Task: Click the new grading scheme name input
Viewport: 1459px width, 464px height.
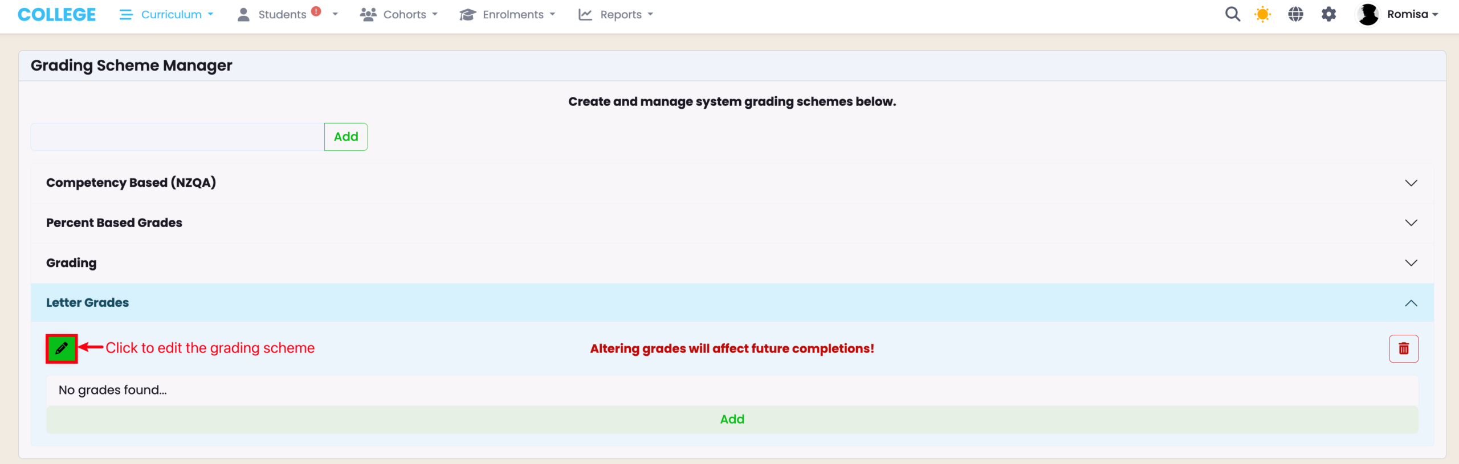Action: click(x=177, y=137)
